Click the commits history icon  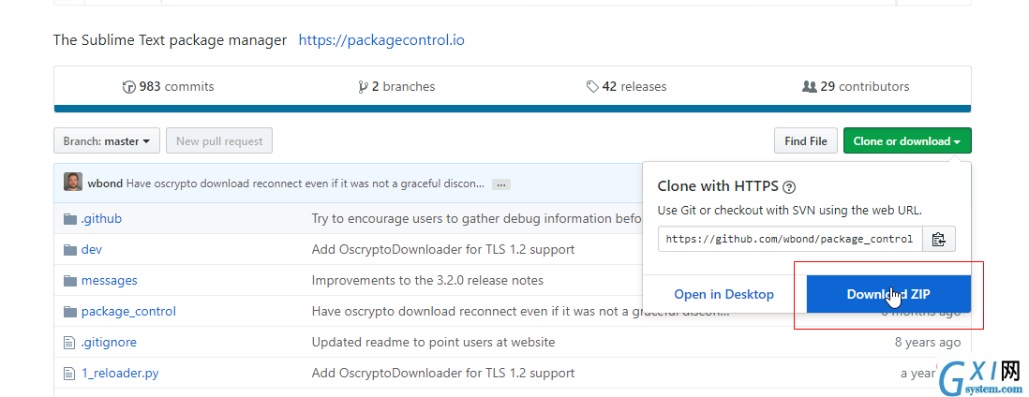coord(129,87)
